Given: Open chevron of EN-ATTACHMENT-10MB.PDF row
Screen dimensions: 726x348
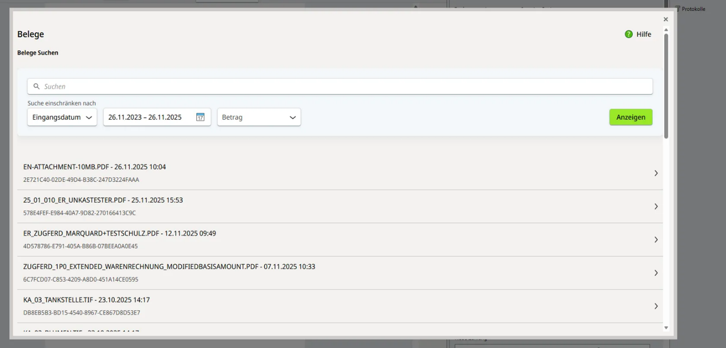Looking at the screenshot, I should [656, 173].
